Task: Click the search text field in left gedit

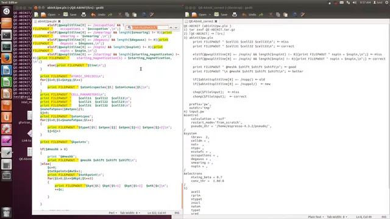Action: tap(150, 27)
